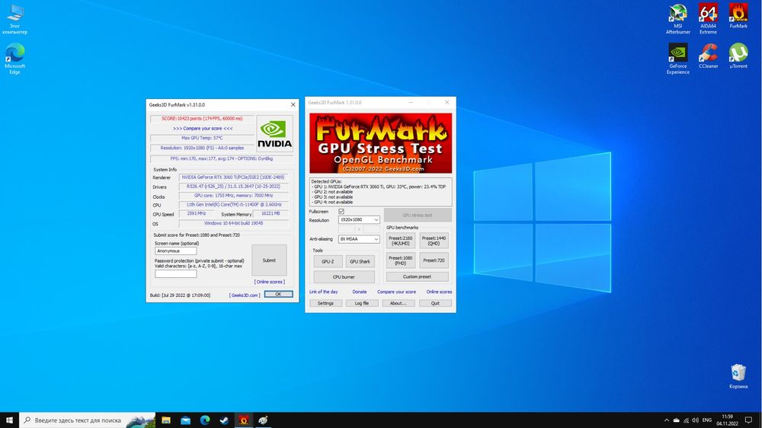Show hidden system tray icons chevron

coord(666,420)
